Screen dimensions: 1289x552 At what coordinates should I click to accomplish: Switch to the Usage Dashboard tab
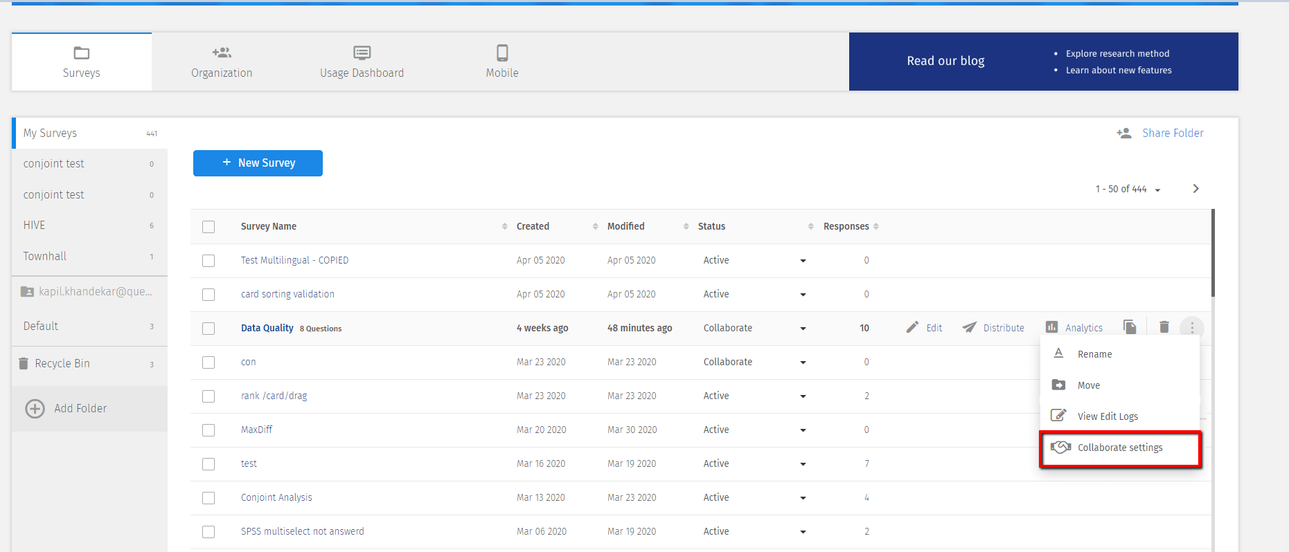click(362, 62)
